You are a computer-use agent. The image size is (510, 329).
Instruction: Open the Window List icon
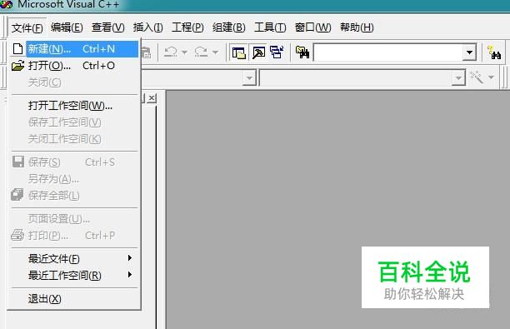[x=277, y=52]
